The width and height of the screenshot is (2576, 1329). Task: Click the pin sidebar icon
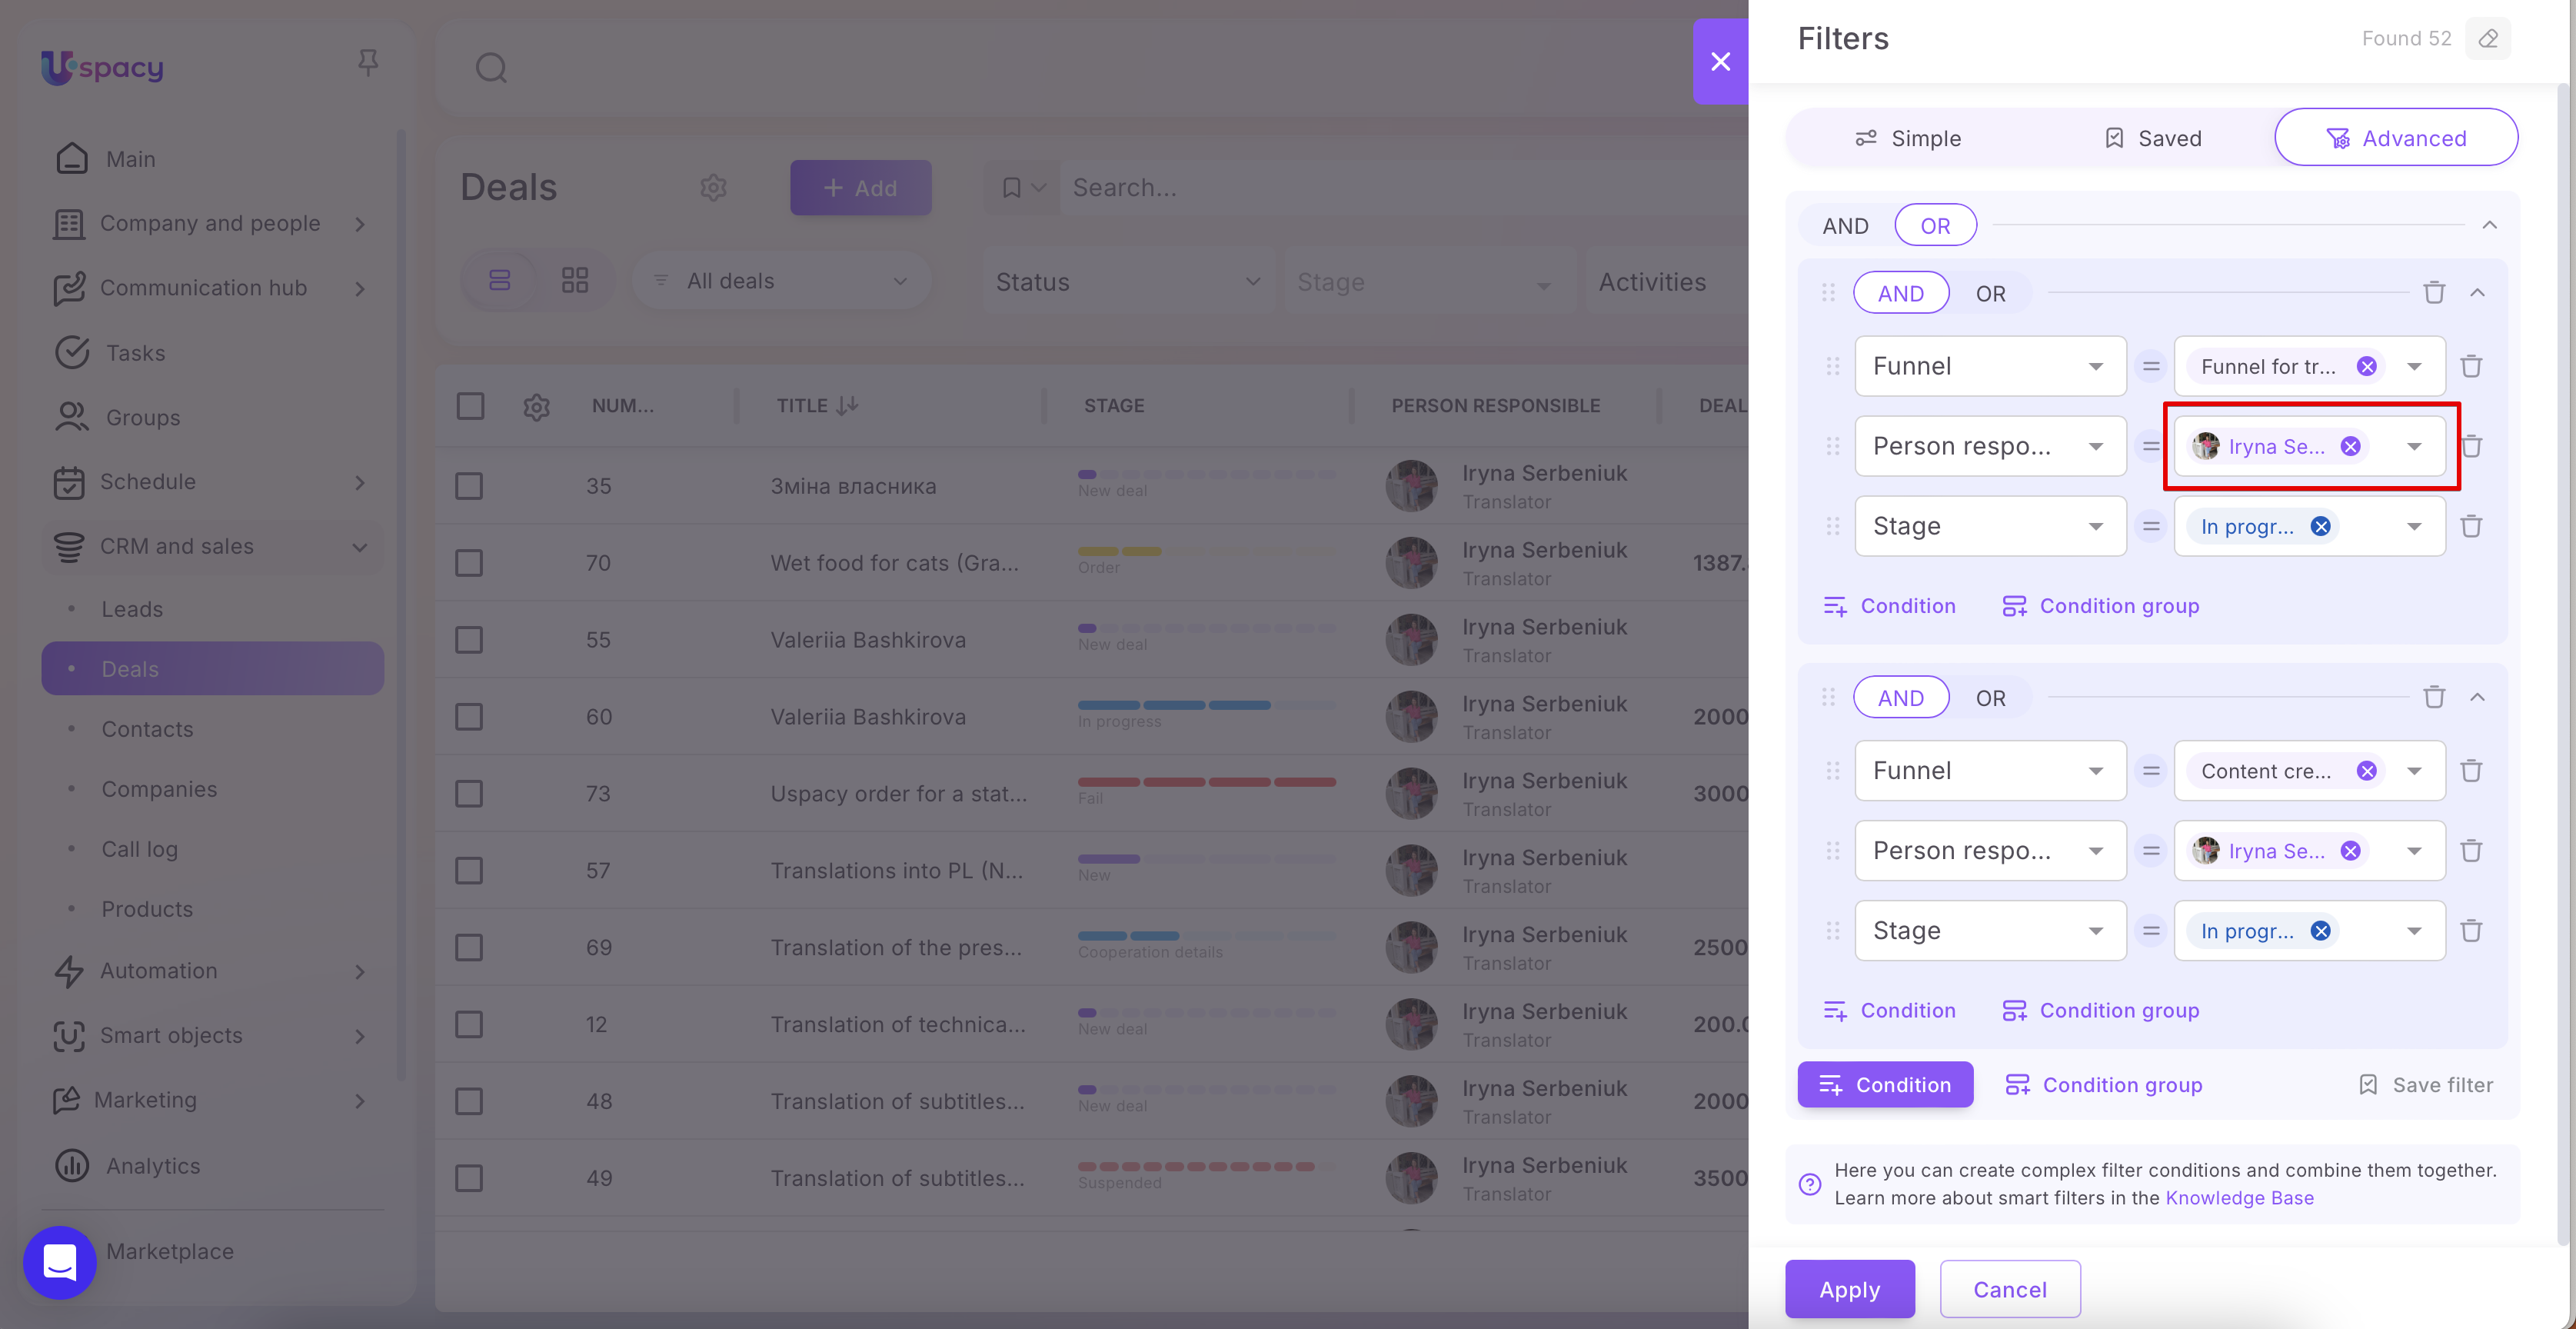(x=368, y=63)
